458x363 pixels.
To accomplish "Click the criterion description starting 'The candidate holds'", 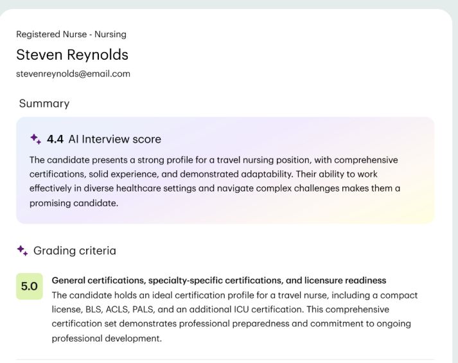I will [x=234, y=296].
